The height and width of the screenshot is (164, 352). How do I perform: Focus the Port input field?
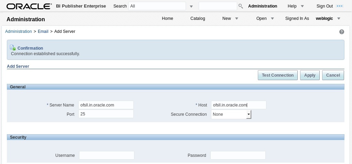(106, 114)
